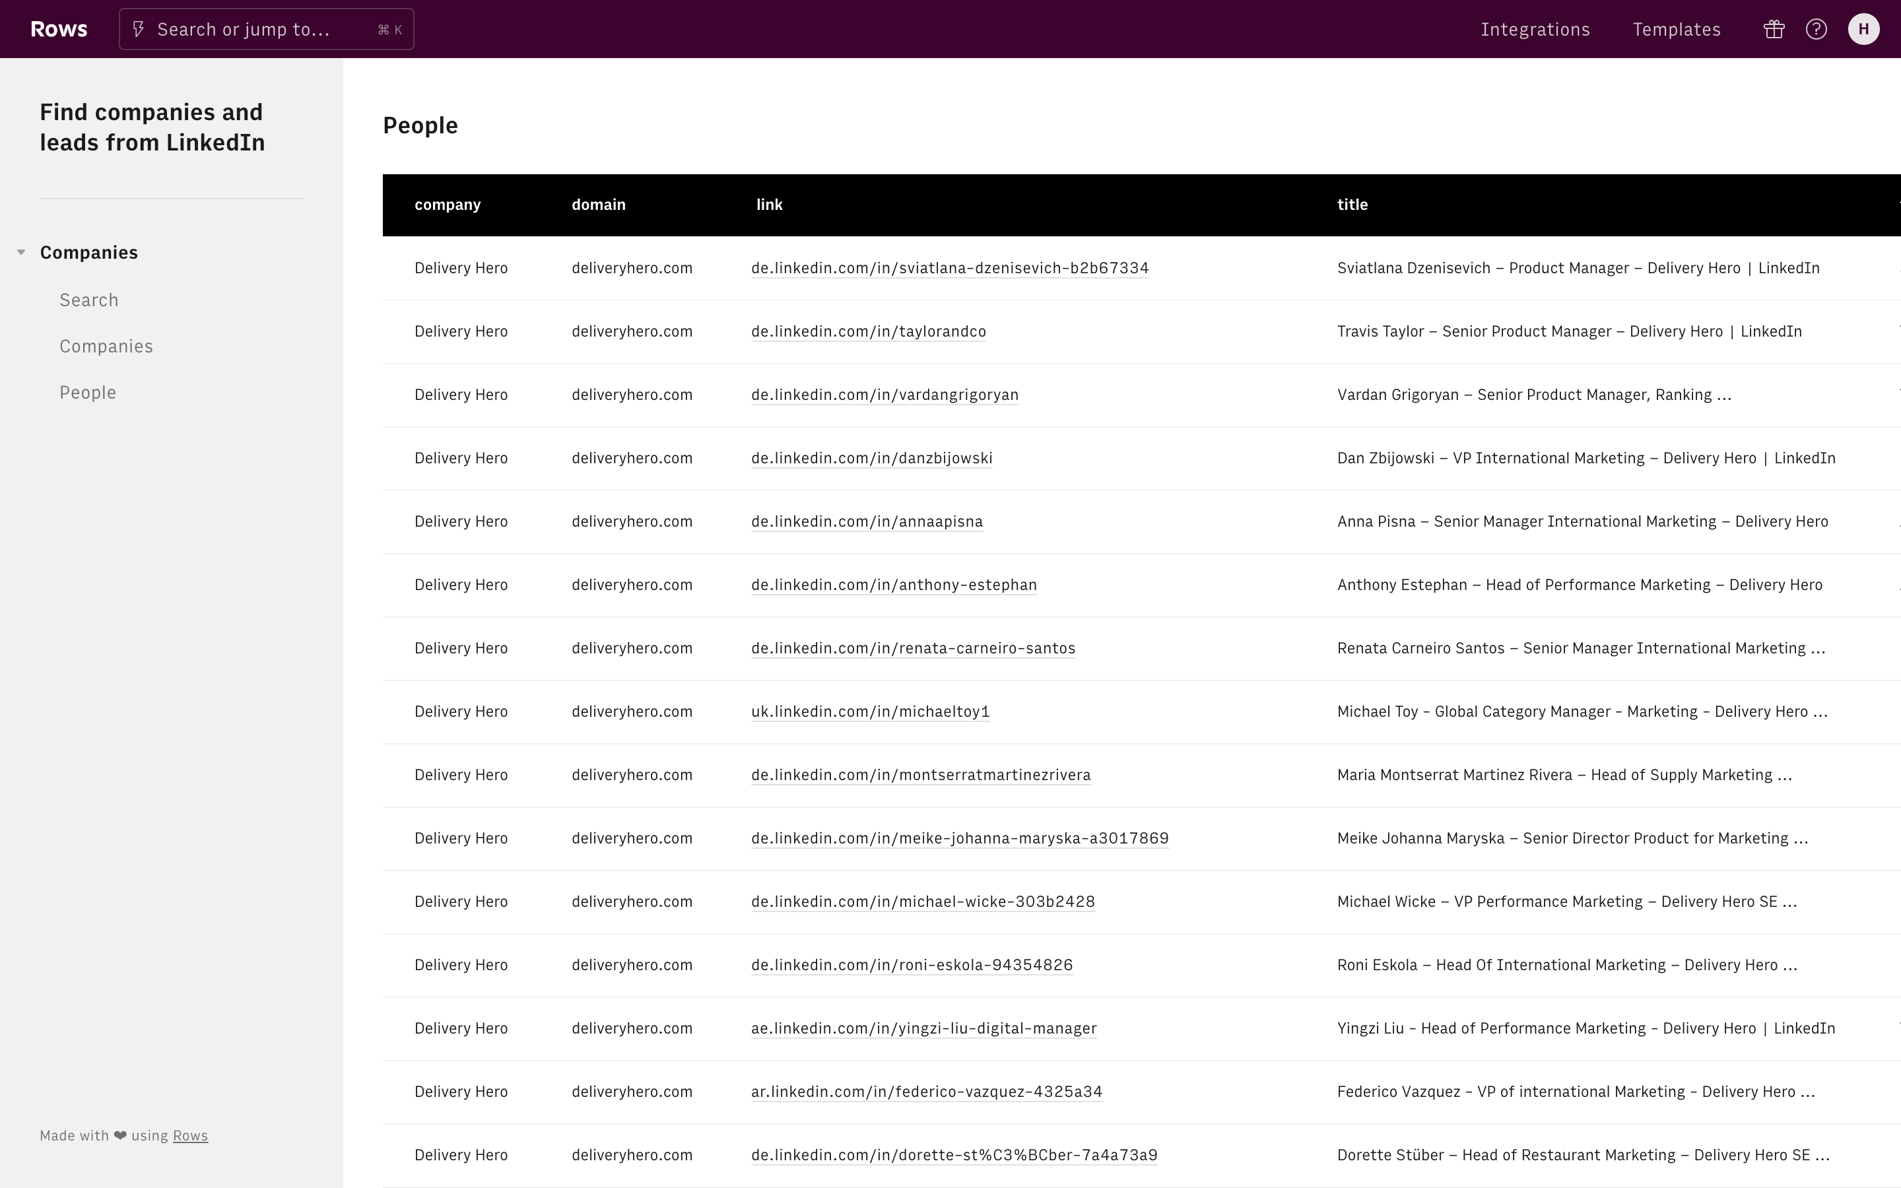The image size is (1901, 1188).
Task: Select Delivery Hero company in Yingzi Liu row
Action: [460, 1028]
